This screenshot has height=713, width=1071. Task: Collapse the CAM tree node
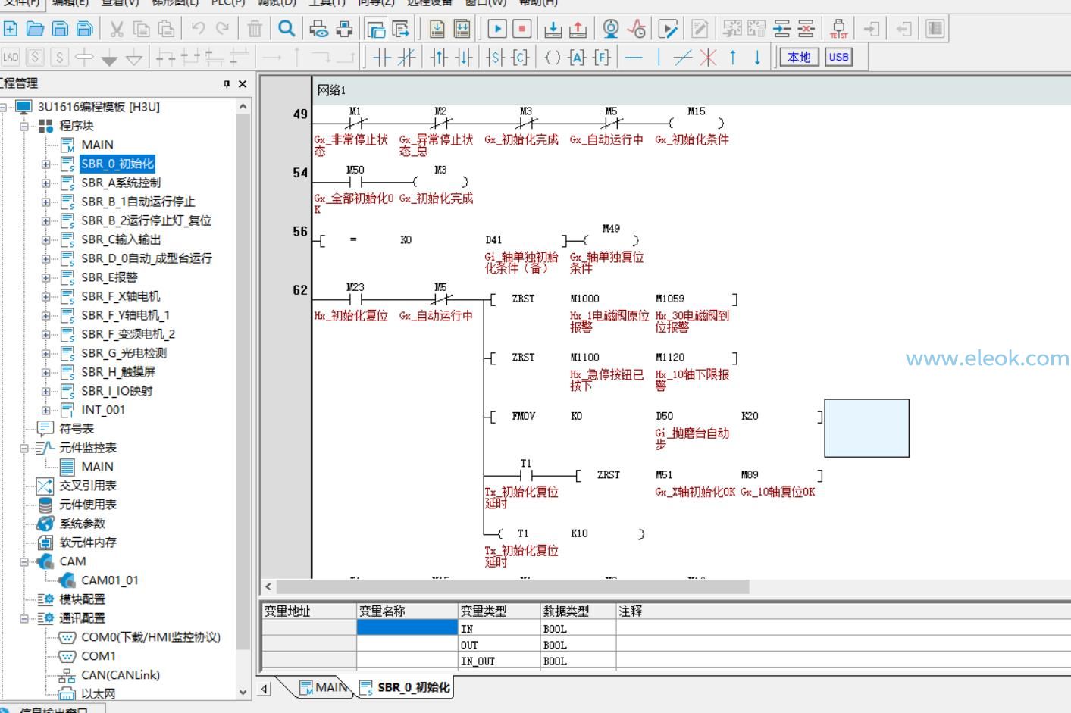24,561
